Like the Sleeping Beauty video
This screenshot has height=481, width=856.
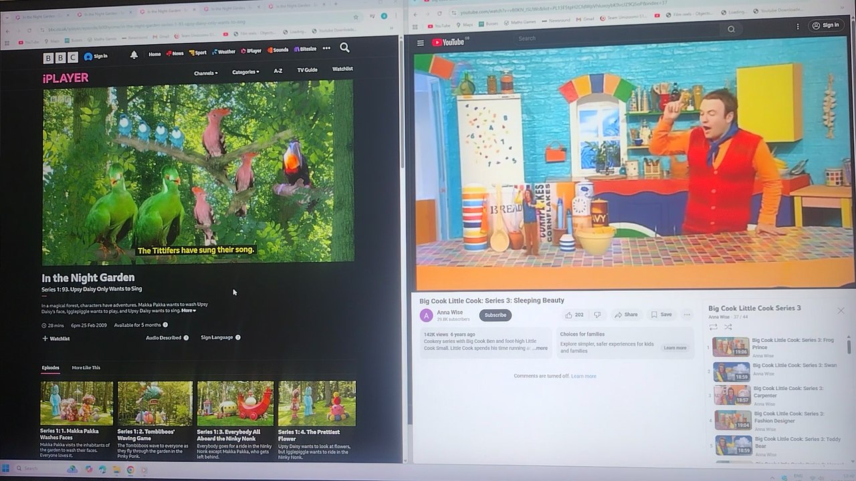pos(574,315)
